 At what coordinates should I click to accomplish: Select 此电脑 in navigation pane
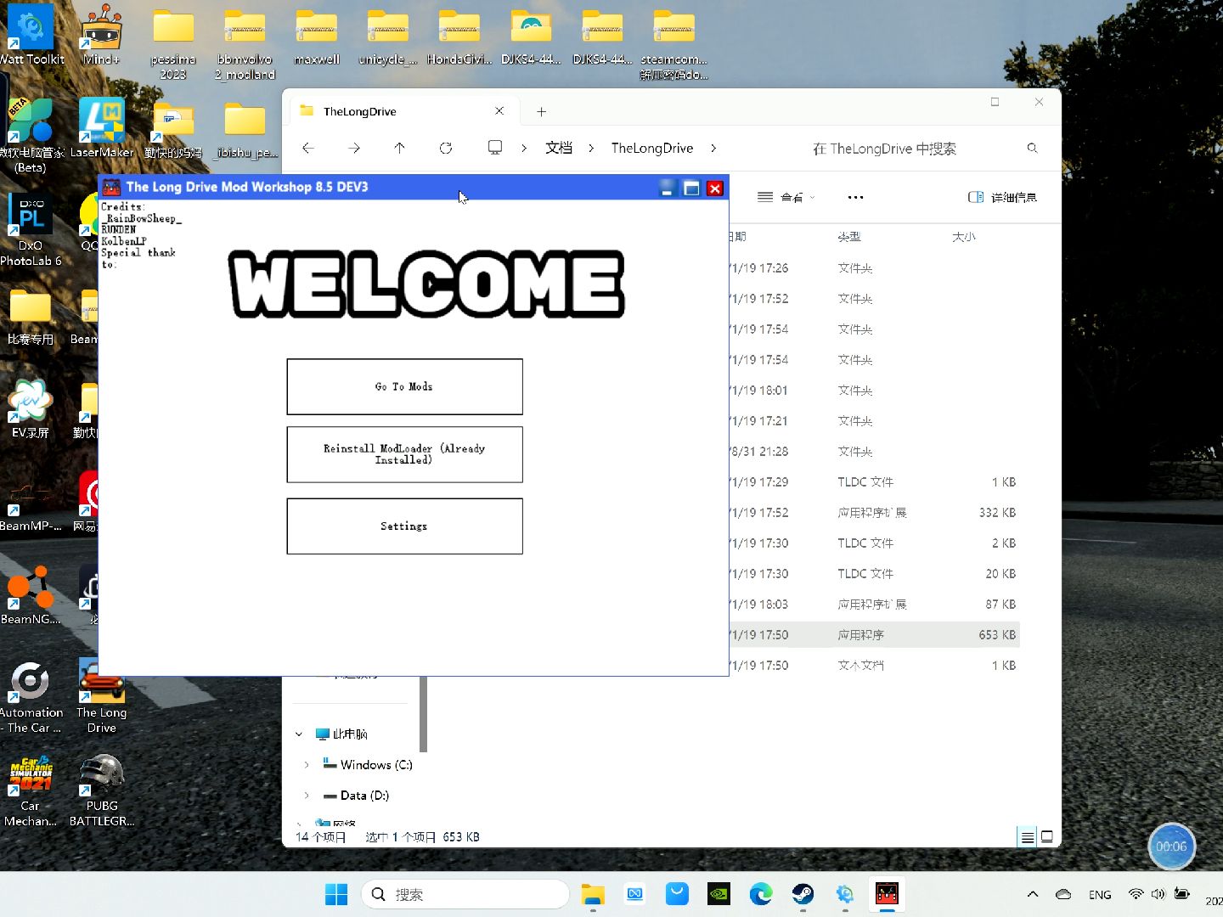(341, 734)
